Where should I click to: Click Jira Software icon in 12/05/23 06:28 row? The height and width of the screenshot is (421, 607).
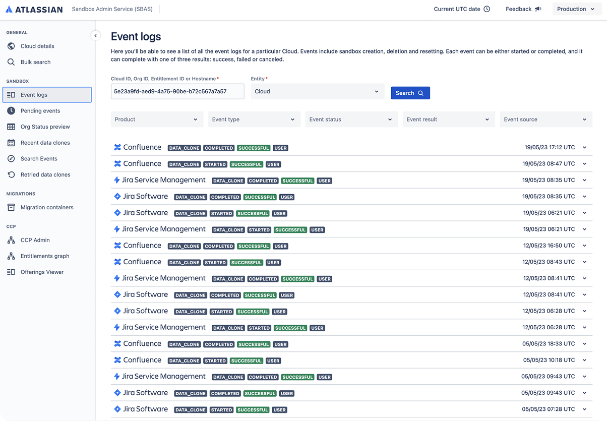click(117, 311)
